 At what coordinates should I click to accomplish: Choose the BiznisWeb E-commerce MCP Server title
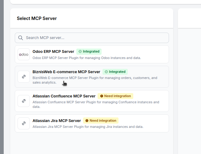(x=66, y=72)
